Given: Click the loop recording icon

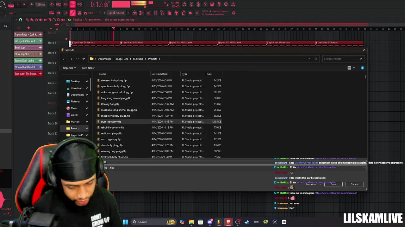Looking at the screenshot, I should (79, 4).
